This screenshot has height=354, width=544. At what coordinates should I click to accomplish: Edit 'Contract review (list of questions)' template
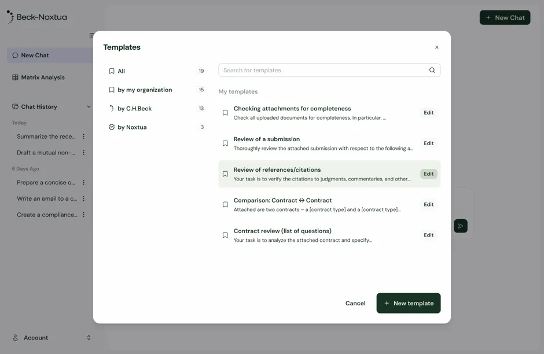point(428,235)
